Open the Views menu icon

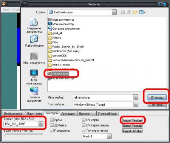tap(142, 12)
